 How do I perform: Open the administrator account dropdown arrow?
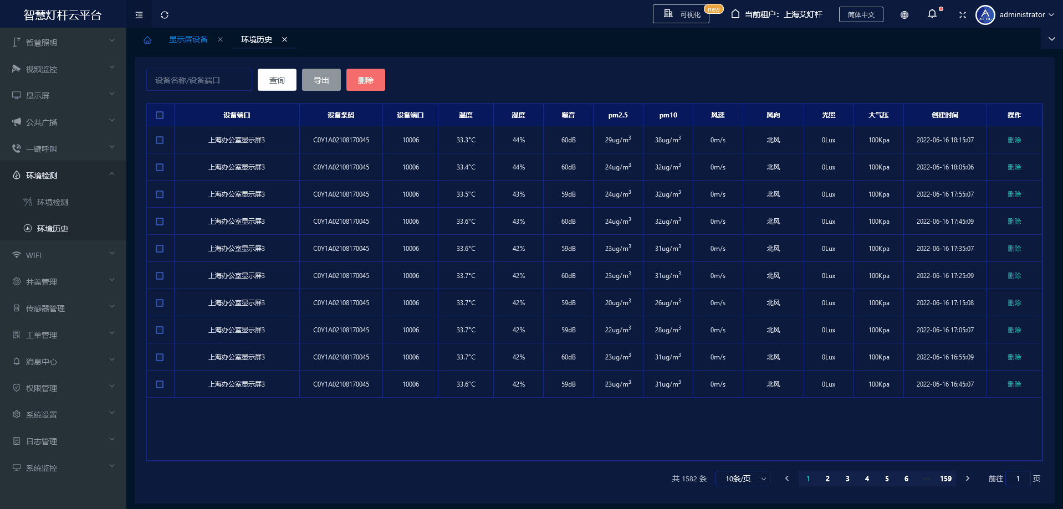point(1051,15)
